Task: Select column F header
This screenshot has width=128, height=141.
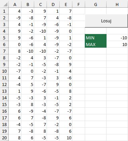Action: pos(79,4)
